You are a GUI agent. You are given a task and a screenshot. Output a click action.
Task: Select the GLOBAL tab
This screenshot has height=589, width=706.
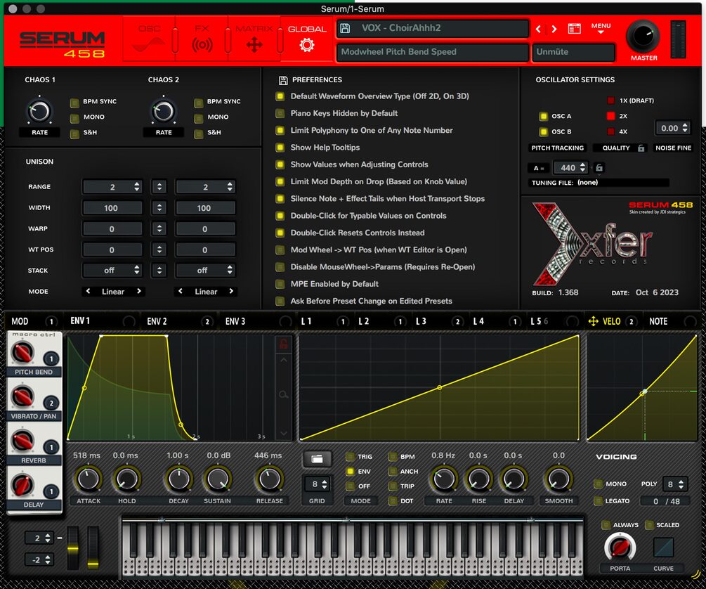[306, 39]
